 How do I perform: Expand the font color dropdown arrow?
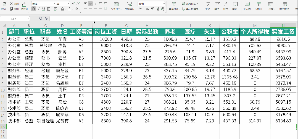(x=72, y=9)
